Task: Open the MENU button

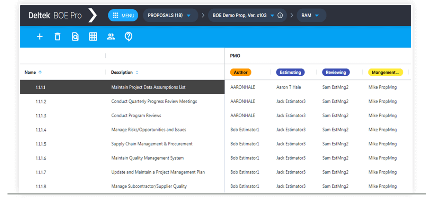Action: coord(123,16)
